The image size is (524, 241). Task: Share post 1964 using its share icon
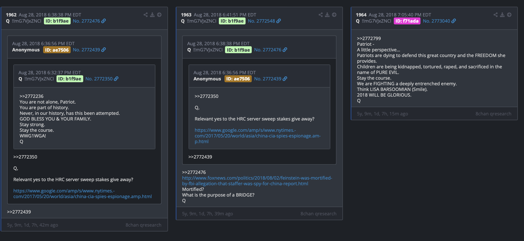point(495,15)
